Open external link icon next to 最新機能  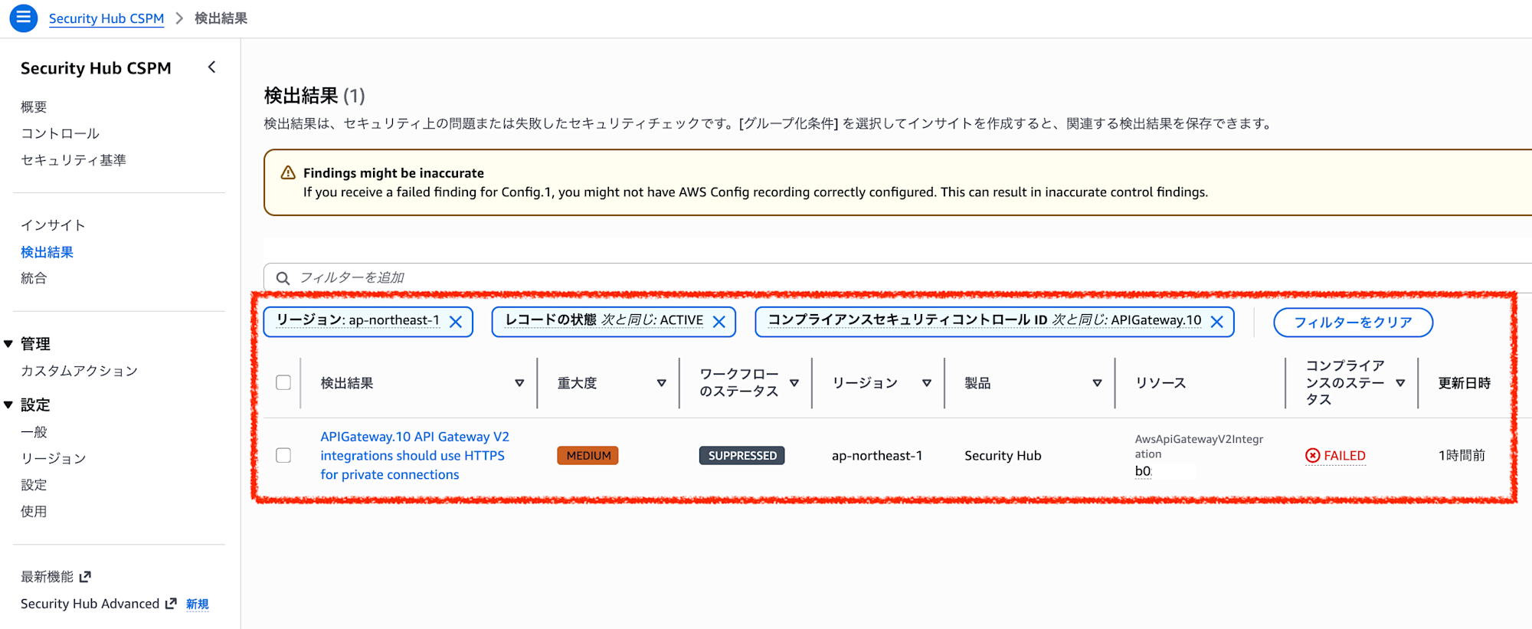[x=85, y=577]
